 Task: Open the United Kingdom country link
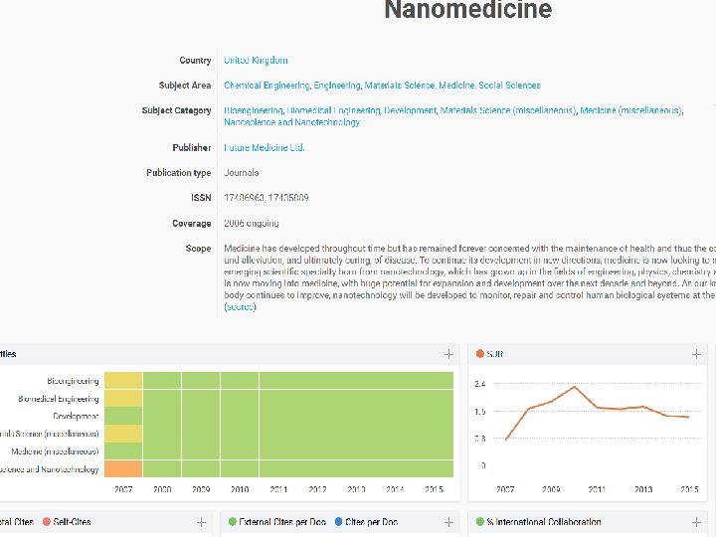(x=256, y=61)
